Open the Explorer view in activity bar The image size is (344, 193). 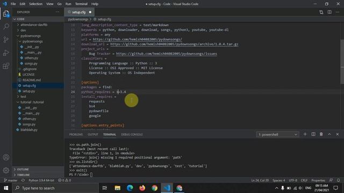point(6,14)
